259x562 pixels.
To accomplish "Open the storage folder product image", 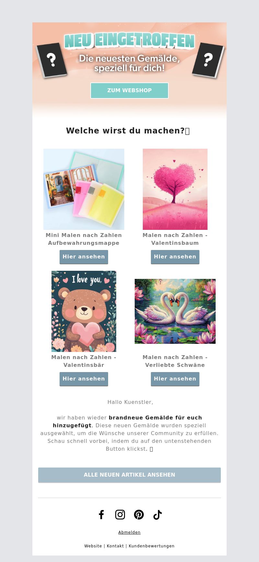I will (84, 189).
